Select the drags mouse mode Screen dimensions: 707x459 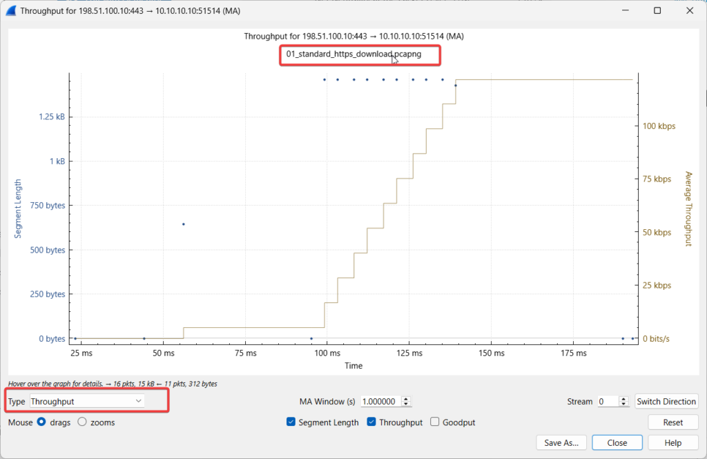[x=42, y=422]
